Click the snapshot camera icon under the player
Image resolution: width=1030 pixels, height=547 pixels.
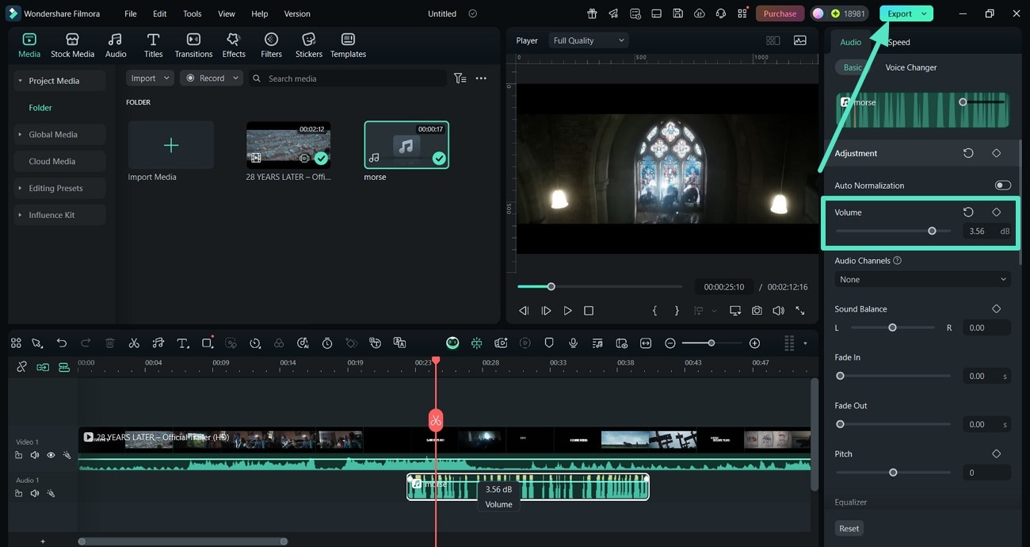tap(757, 311)
